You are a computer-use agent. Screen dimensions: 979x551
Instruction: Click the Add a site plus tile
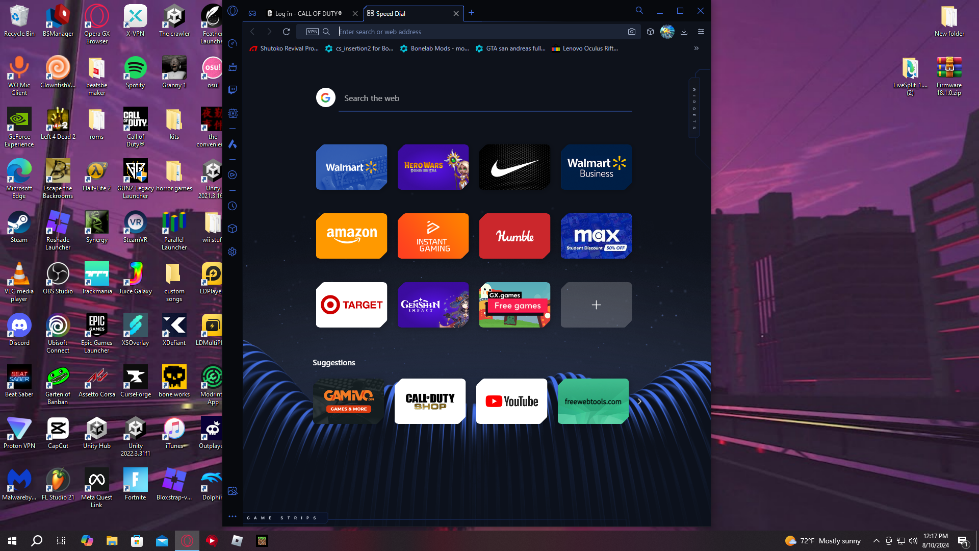pyautogui.click(x=596, y=305)
